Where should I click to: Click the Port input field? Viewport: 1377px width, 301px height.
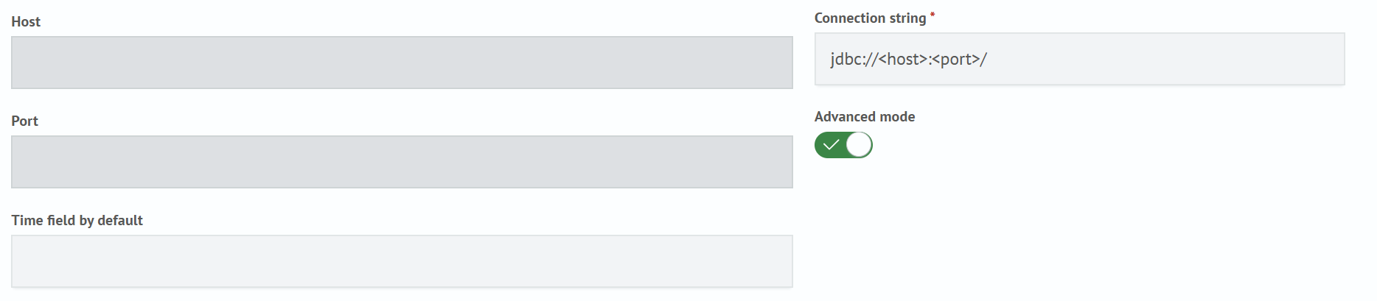(402, 162)
